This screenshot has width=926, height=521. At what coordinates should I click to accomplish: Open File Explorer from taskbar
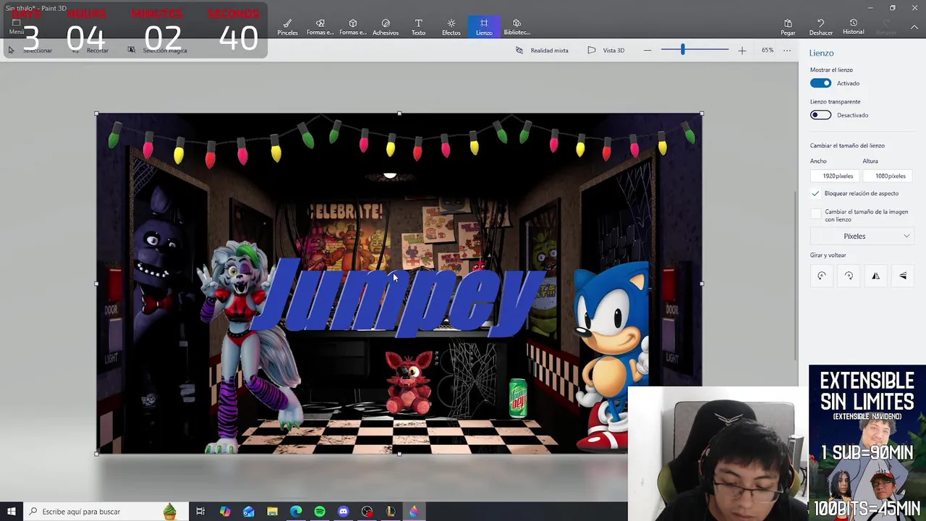[272, 512]
